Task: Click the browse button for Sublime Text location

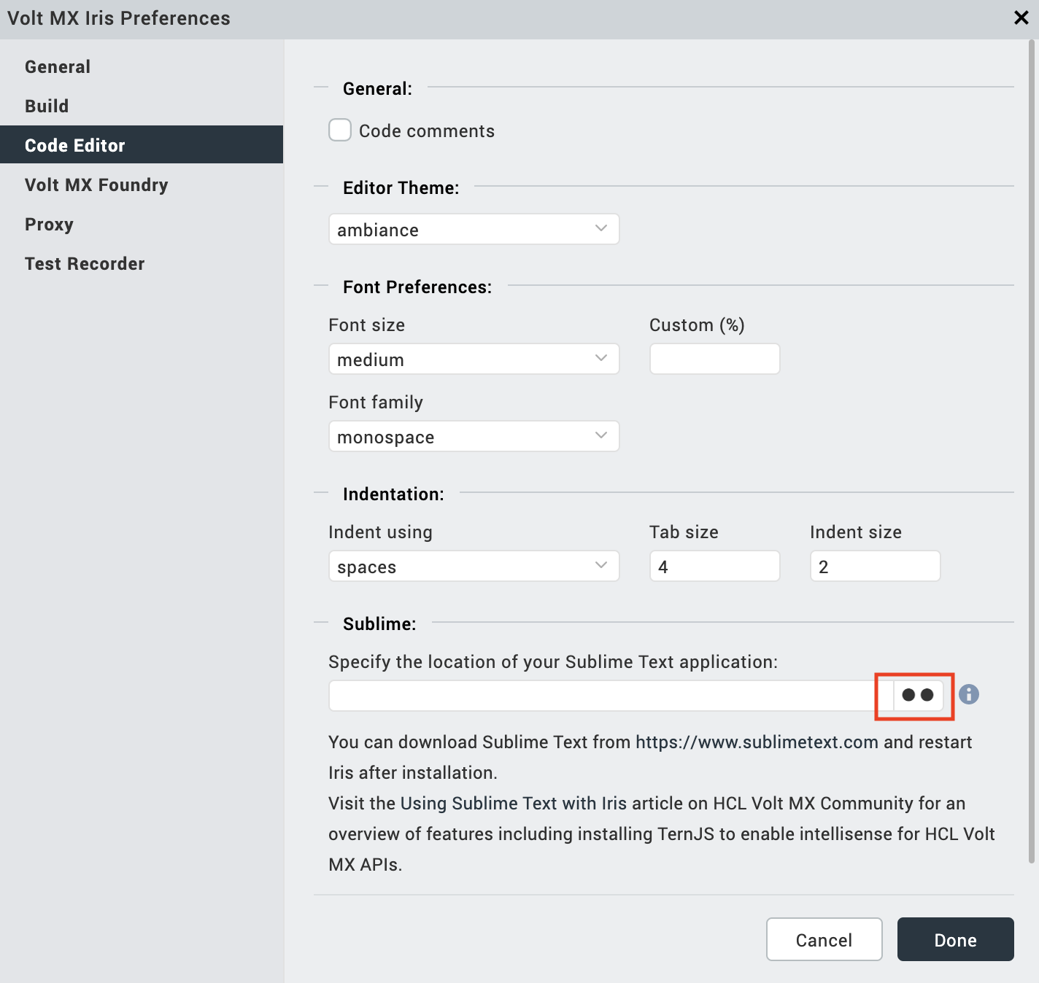Action: [917, 696]
